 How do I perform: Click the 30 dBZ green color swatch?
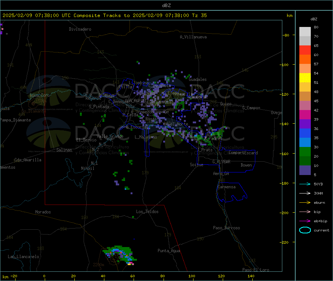(305, 151)
